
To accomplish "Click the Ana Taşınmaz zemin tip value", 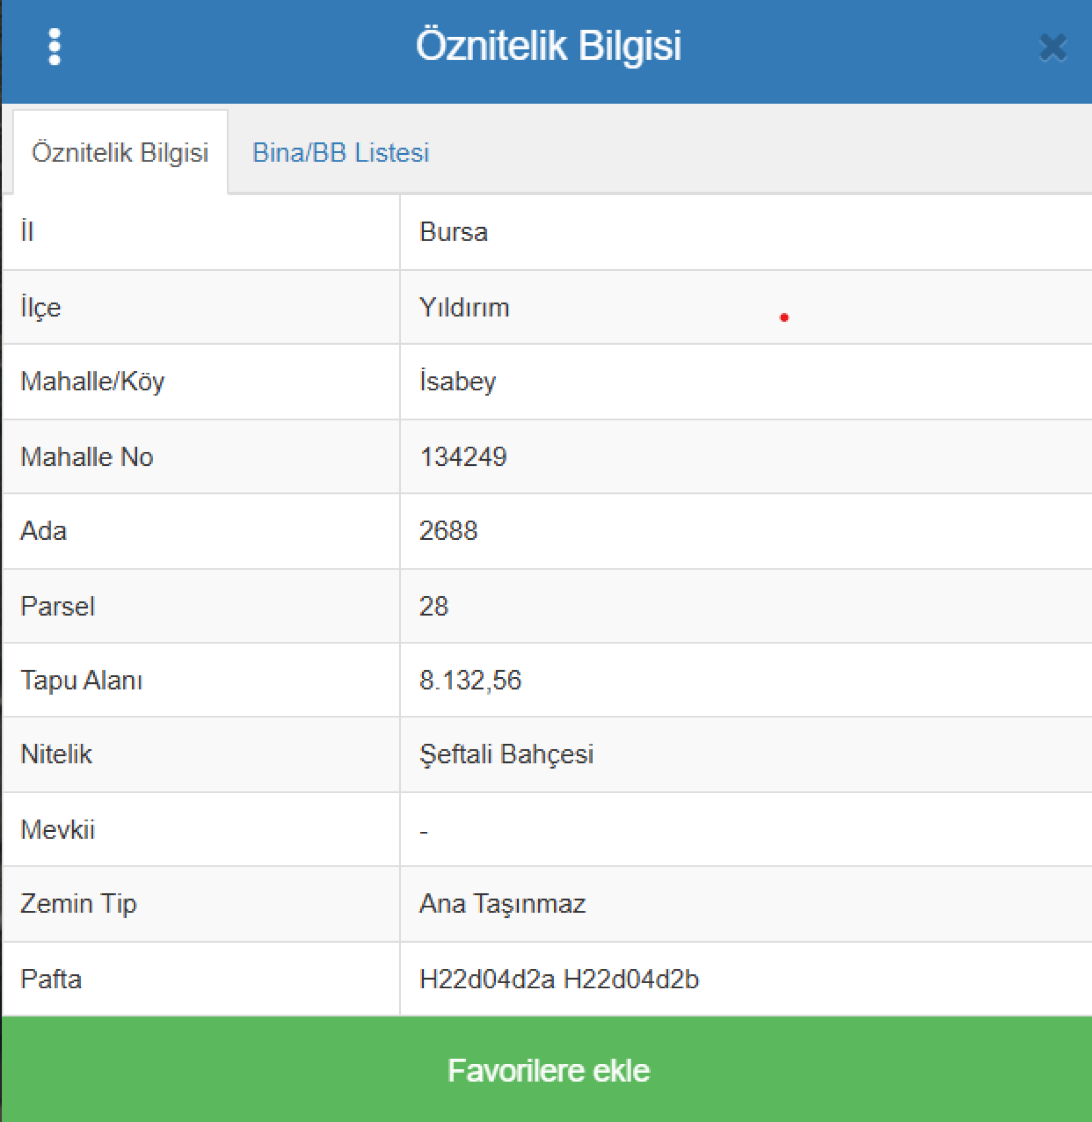I will tap(502, 904).
